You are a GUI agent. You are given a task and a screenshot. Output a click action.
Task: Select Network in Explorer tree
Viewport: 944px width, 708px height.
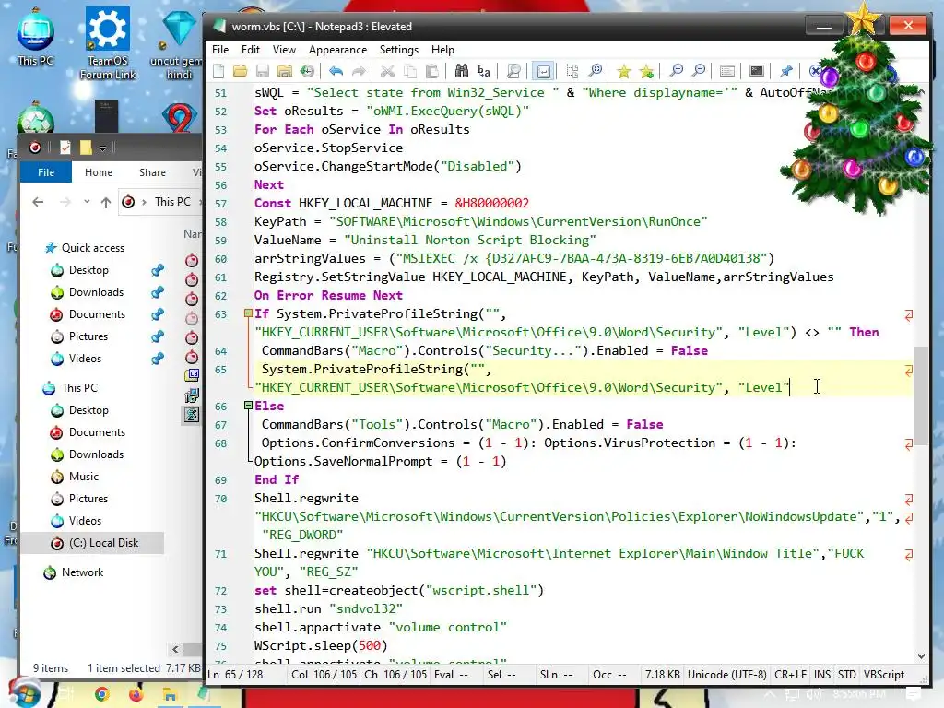pos(82,572)
